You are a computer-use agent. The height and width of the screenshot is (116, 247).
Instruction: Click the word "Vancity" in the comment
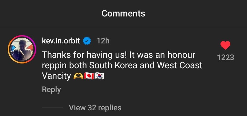tap(56, 76)
